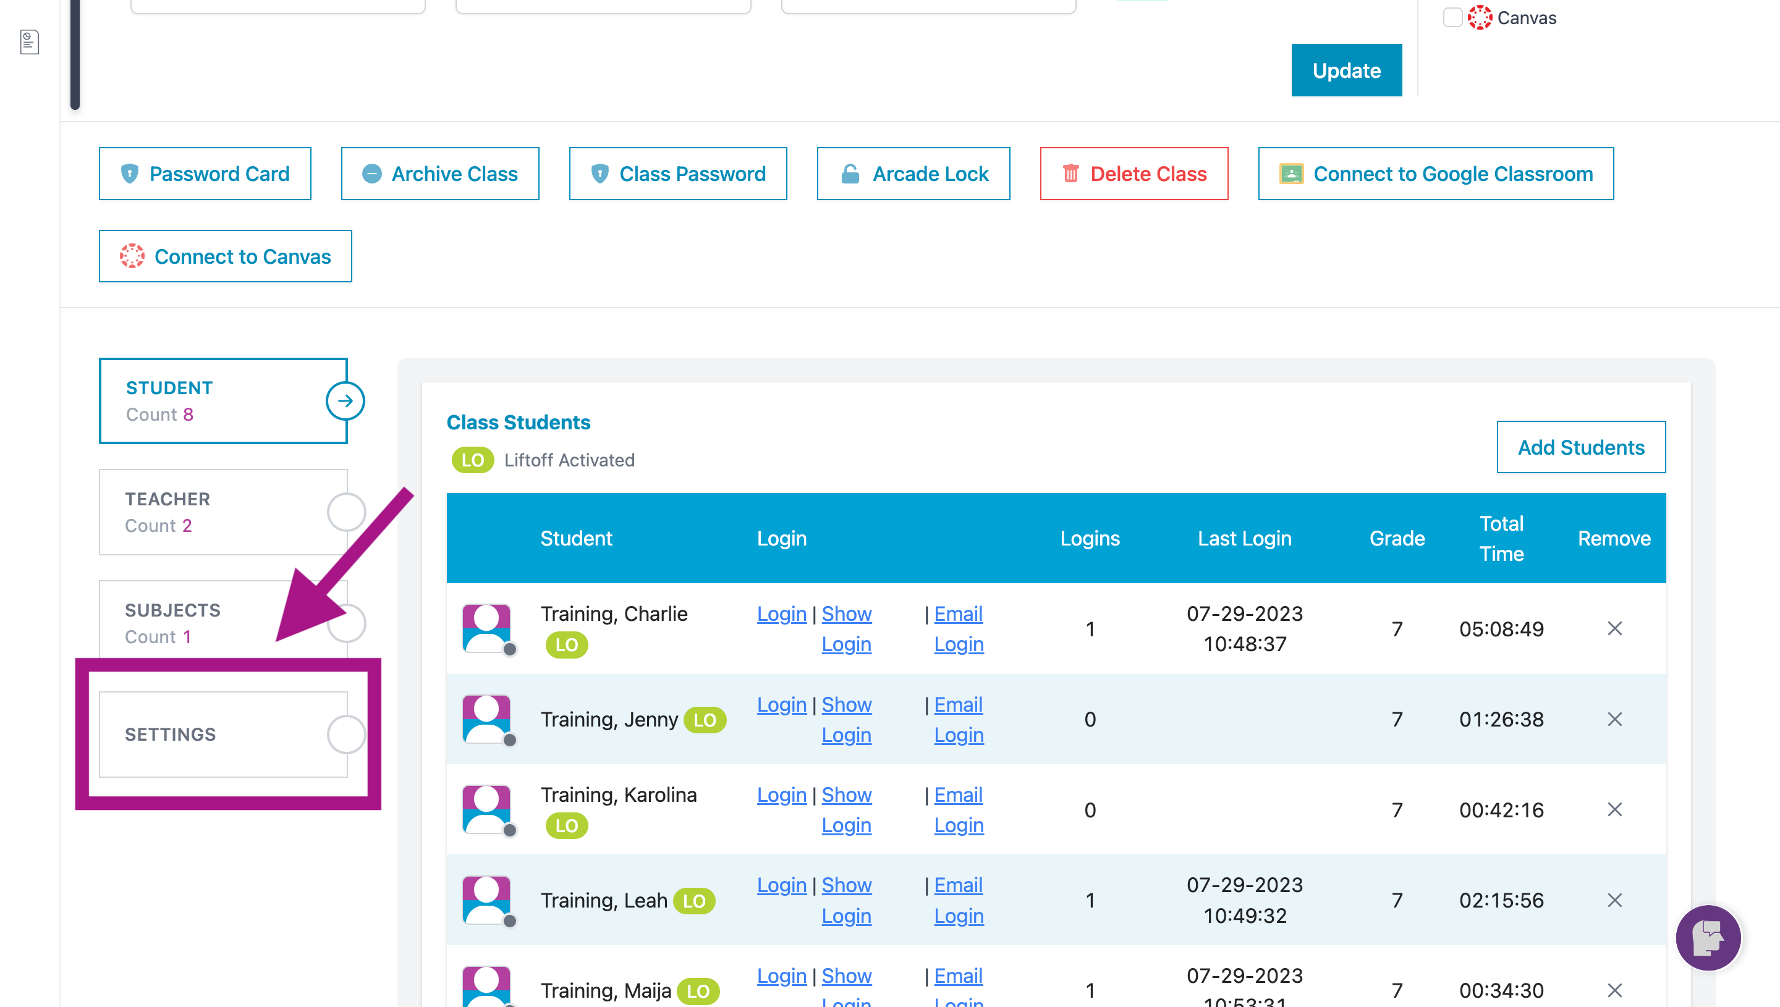Click Login link for Training, Charlie

point(781,614)
